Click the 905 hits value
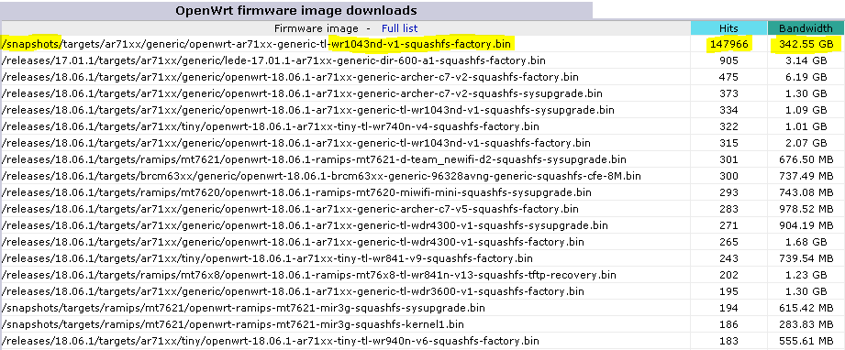Screen dimensions: 845x350 [x=728, y=60]
